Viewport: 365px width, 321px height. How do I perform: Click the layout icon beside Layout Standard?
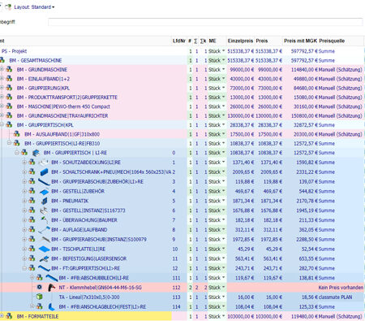[8, 7]
